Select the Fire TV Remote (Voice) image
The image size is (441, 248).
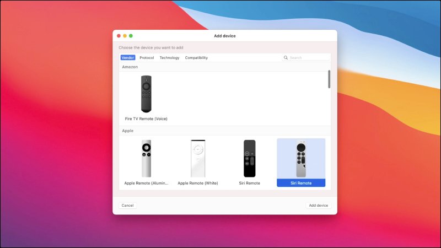coord(146,94)
